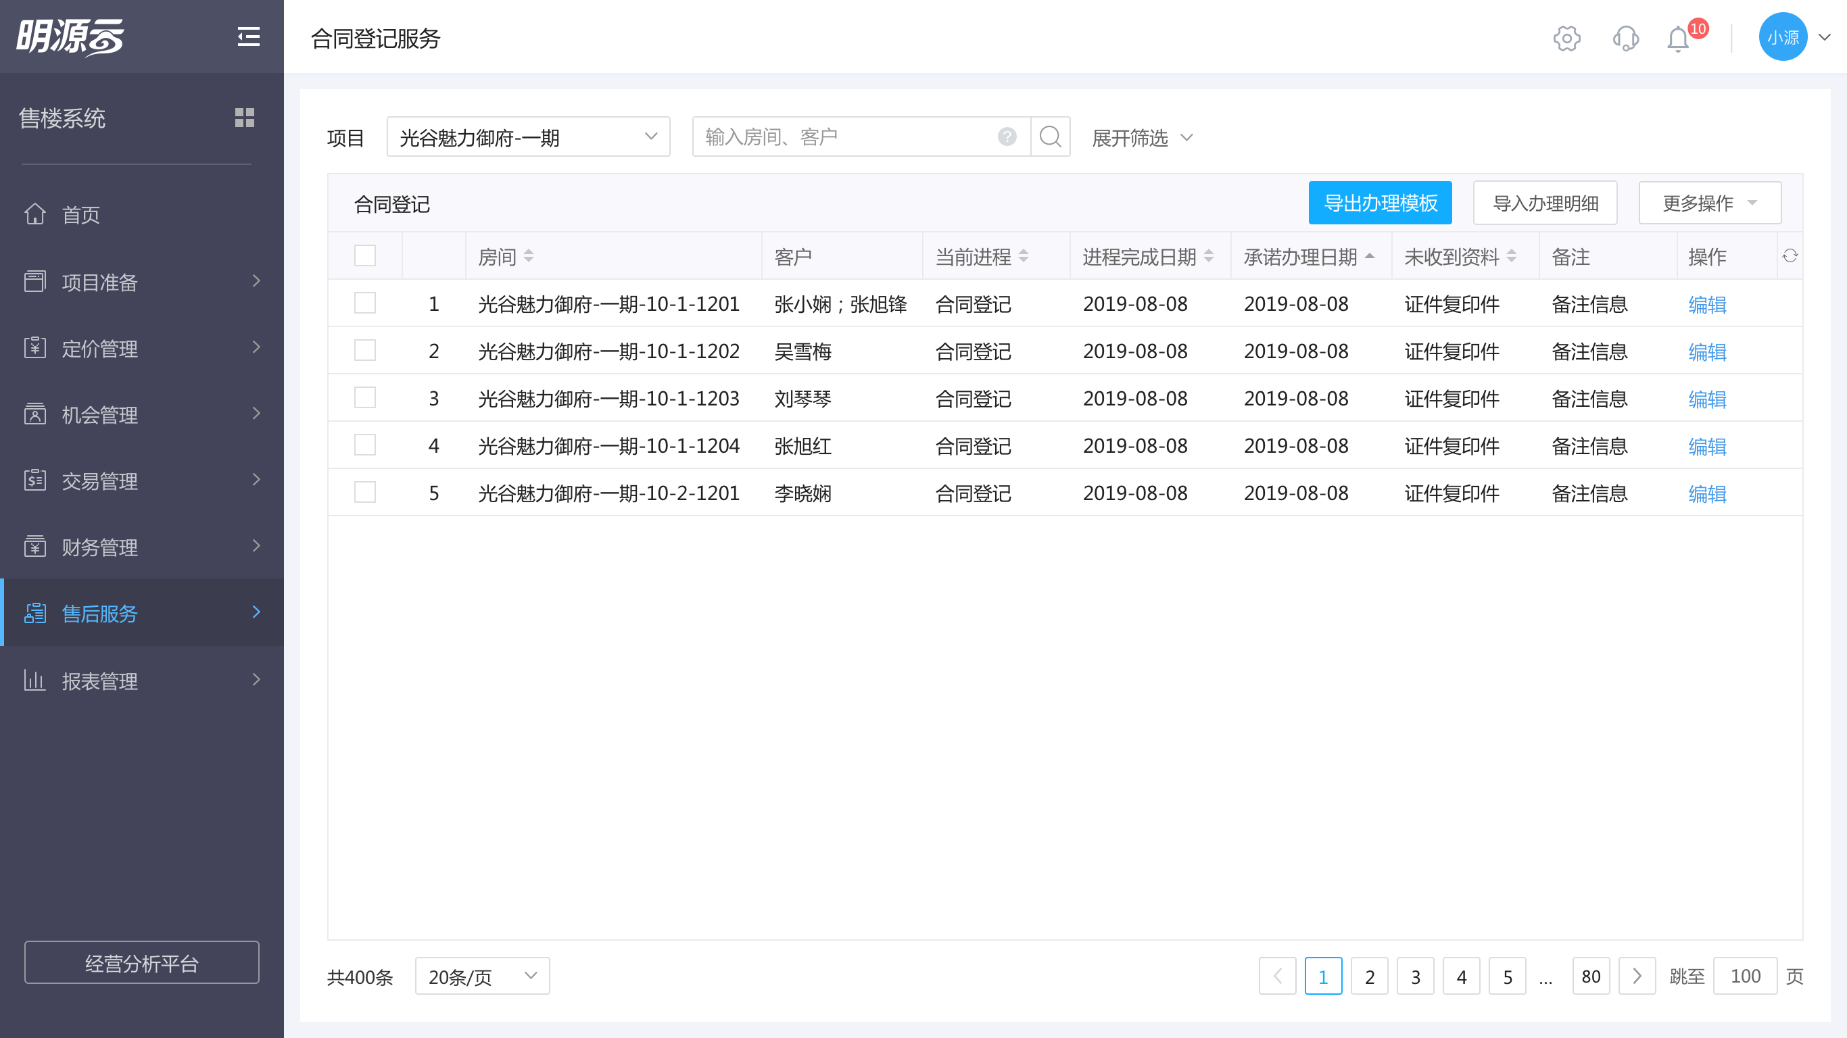Click 编辑 for 张旭红 row
This screenshot has width=1847, height=1038.
click(x=1706, y=447)
